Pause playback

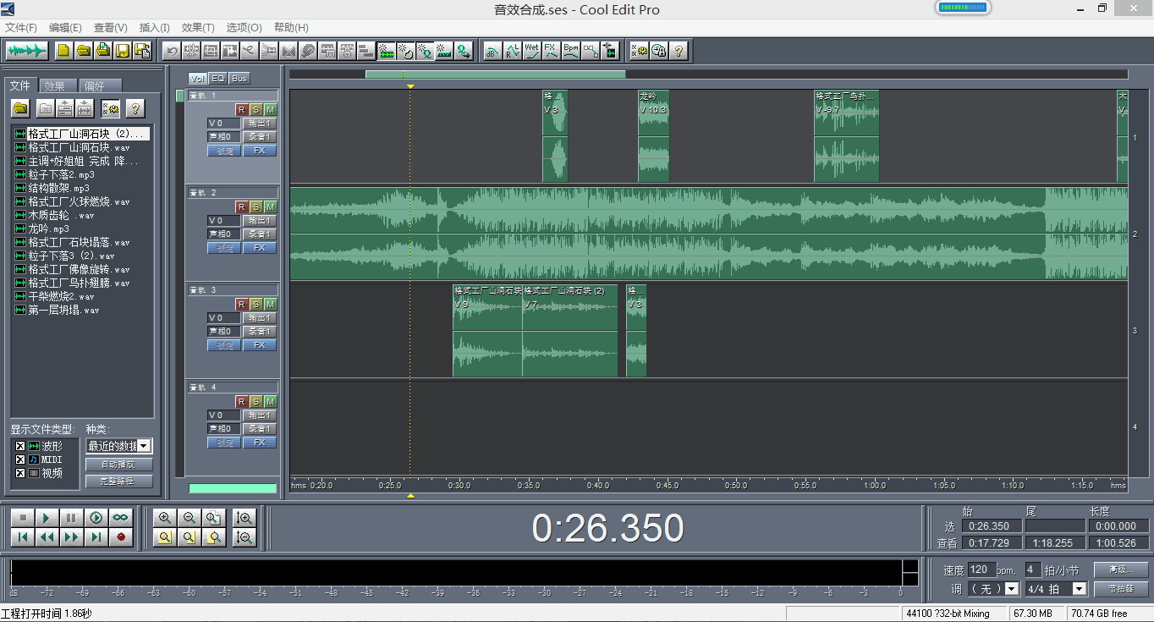[x=72, y=518]
